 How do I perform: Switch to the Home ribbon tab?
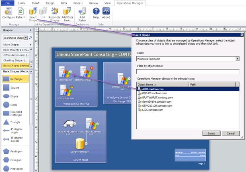point(22,3)
